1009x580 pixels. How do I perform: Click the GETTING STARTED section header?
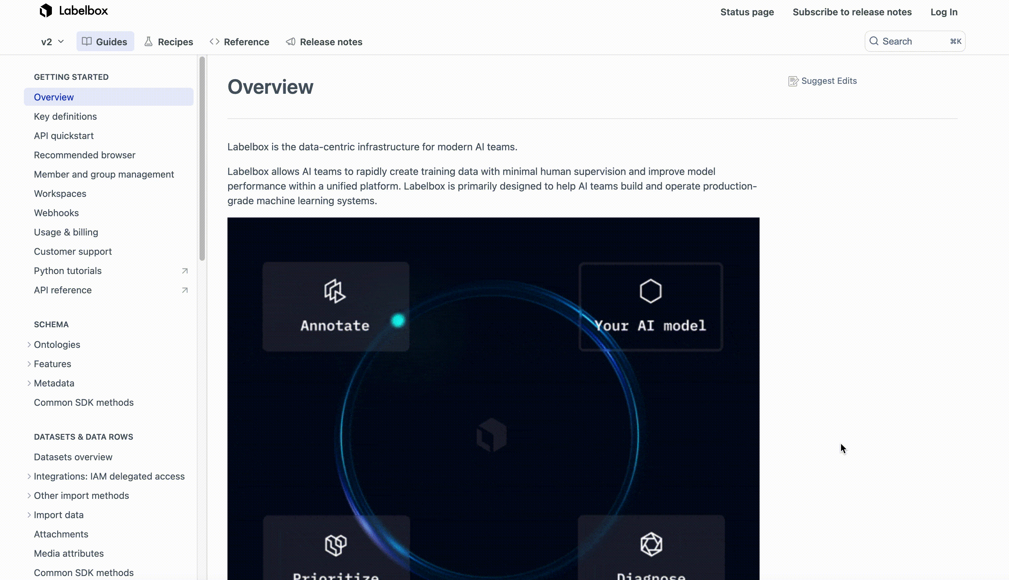(x=71, y=77)
